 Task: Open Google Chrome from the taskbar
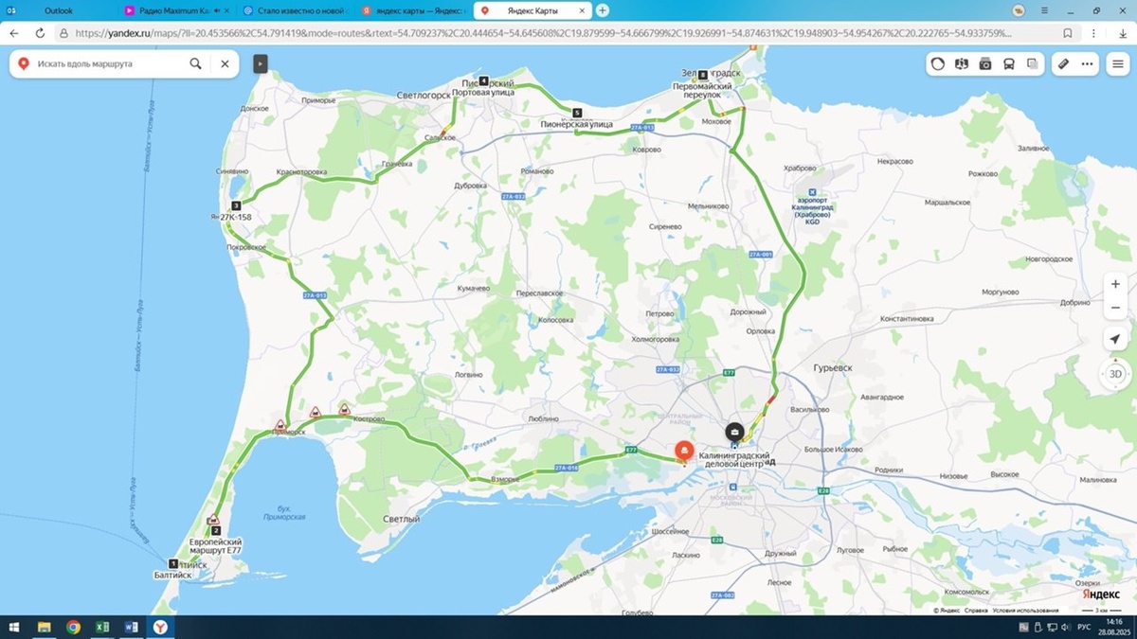[x=73, y=627]
